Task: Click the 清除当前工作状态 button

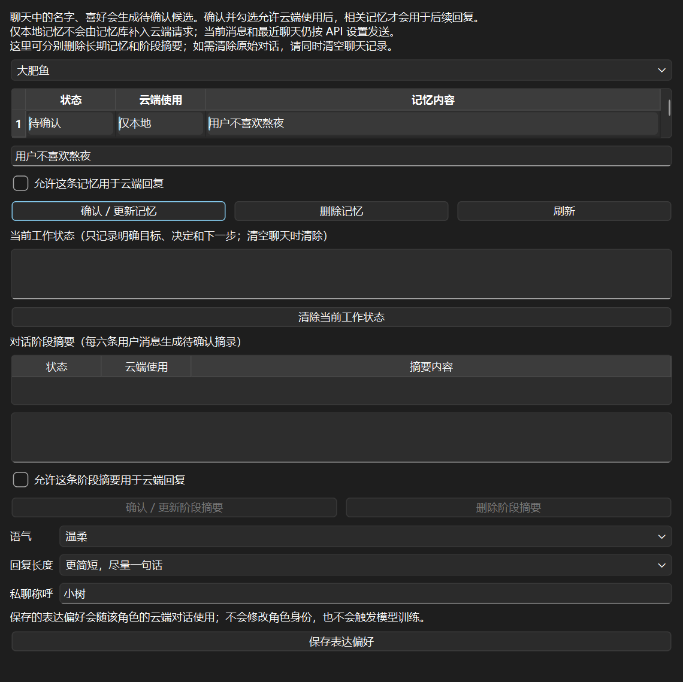Action: 341,317
